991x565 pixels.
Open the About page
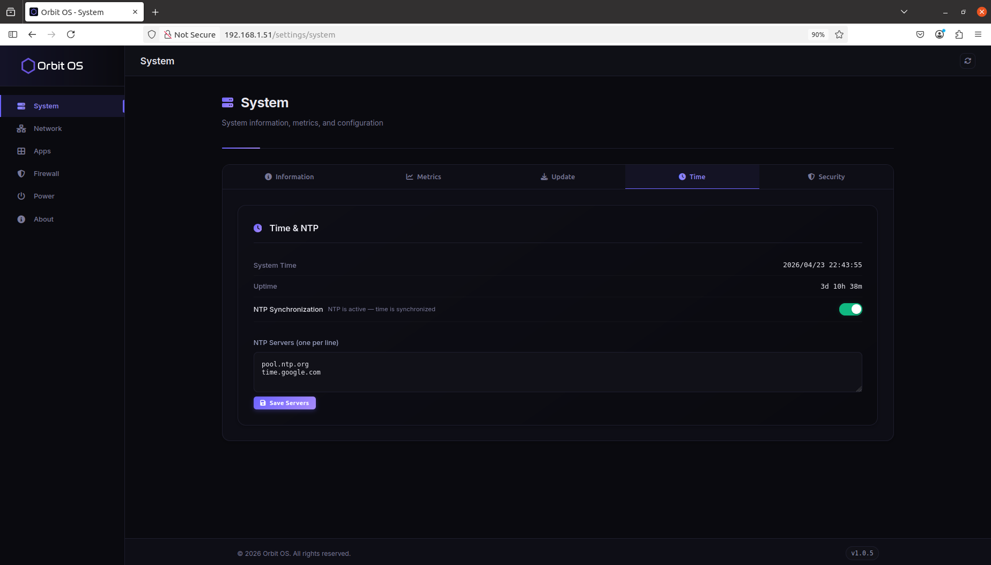(43, 219)
